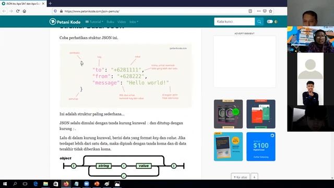The height and width of the screenshot is (188, 334).
Task: Switch to Firefox in the taskbar
Action: (66, 184)
